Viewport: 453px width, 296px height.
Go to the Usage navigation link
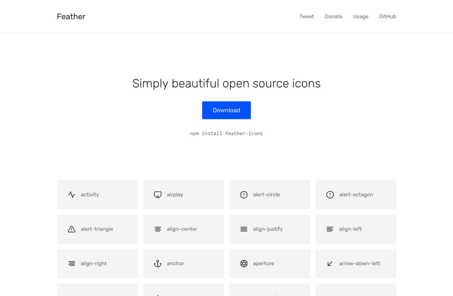pyautogui.click(x=361, y=17)
